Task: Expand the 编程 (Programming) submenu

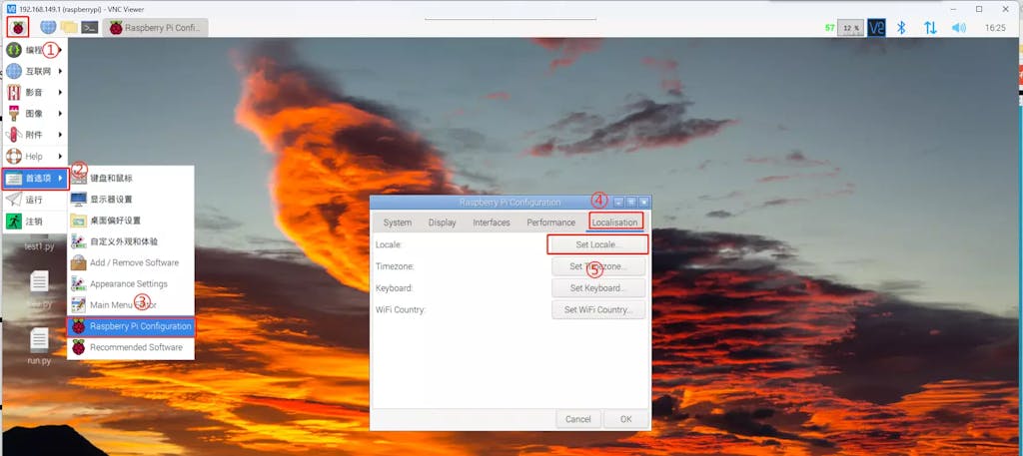Action: [x=35, y=50]
